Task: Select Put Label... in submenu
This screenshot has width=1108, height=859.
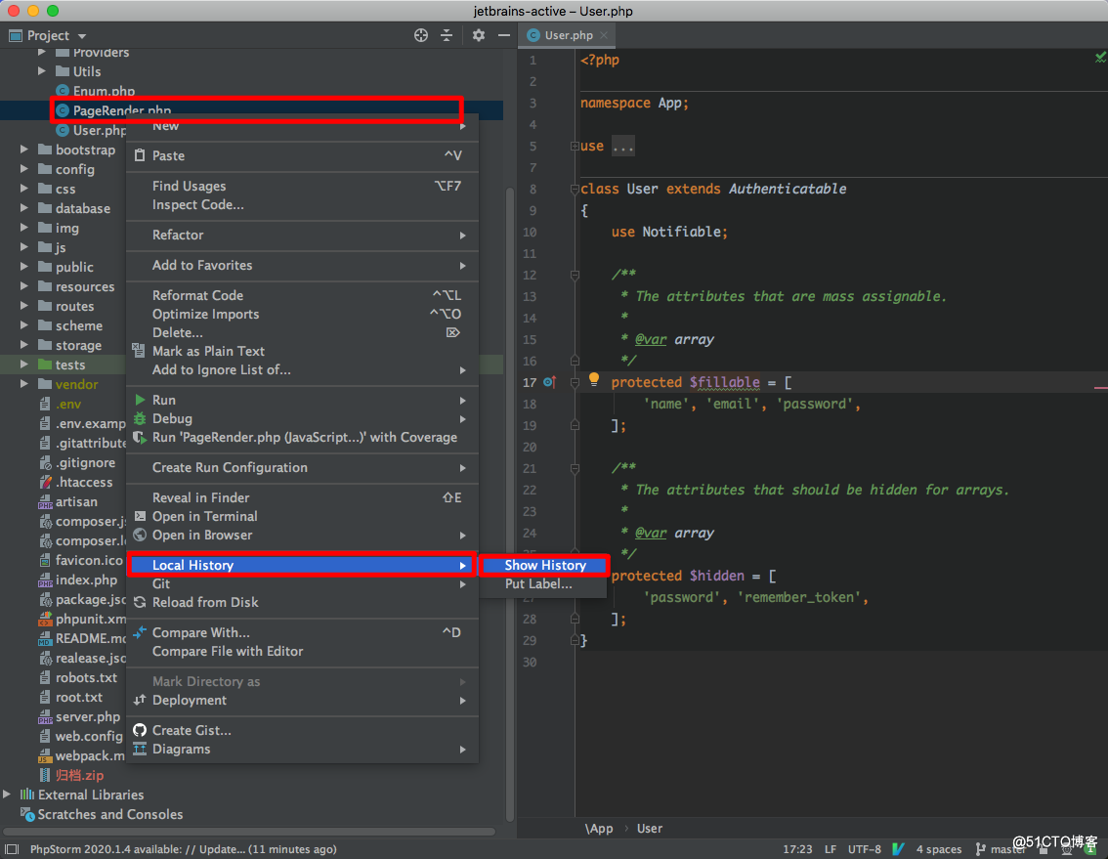Action: 542,584
